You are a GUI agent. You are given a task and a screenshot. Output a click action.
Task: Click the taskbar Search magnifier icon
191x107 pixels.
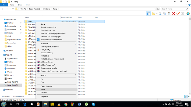click(x=11, y=104)
